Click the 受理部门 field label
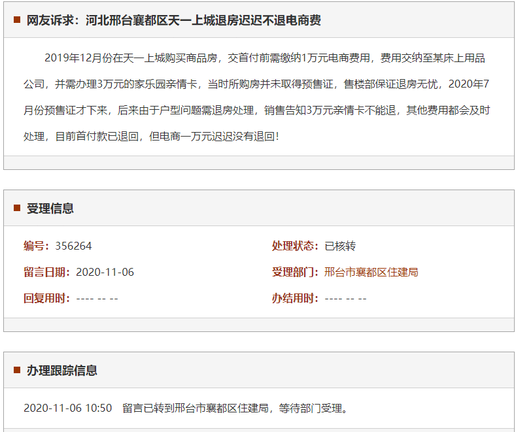 (x=296, y=272)
